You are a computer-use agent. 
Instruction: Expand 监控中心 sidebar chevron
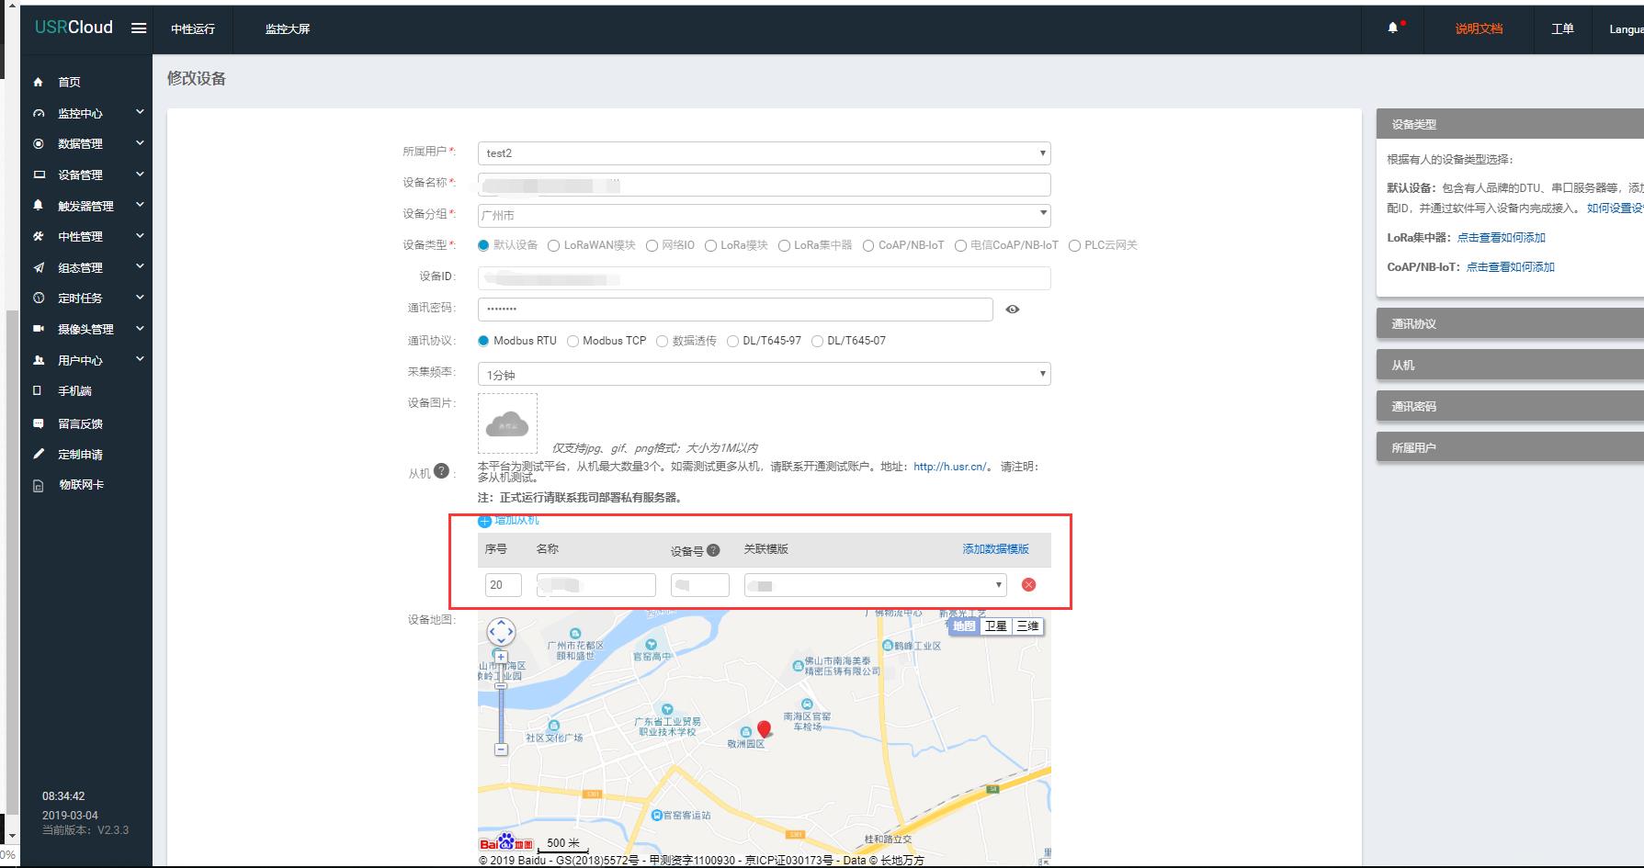[140, 112]
